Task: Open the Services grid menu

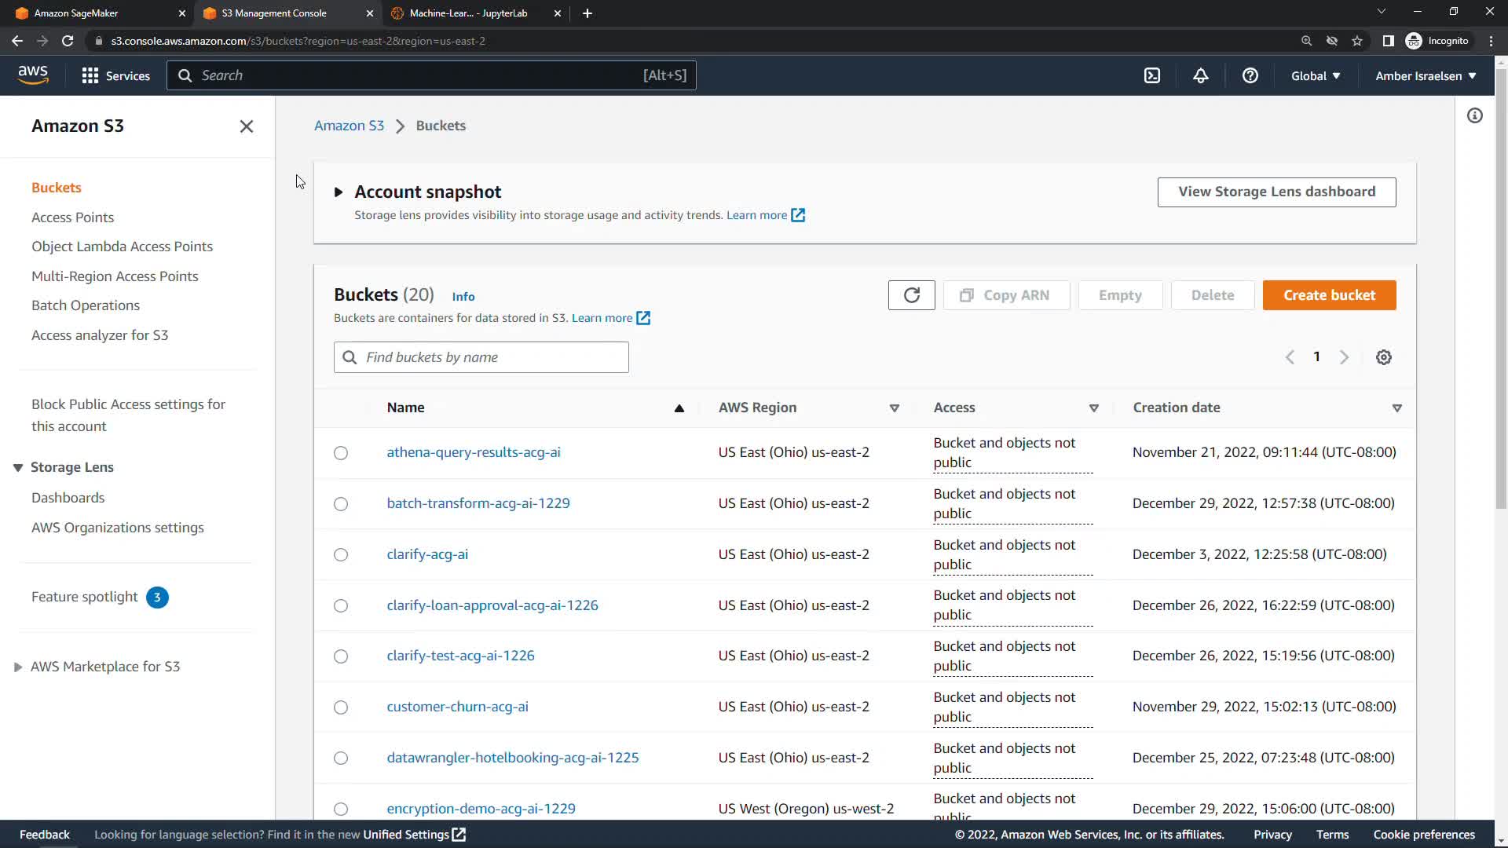Action: (115, 75)
